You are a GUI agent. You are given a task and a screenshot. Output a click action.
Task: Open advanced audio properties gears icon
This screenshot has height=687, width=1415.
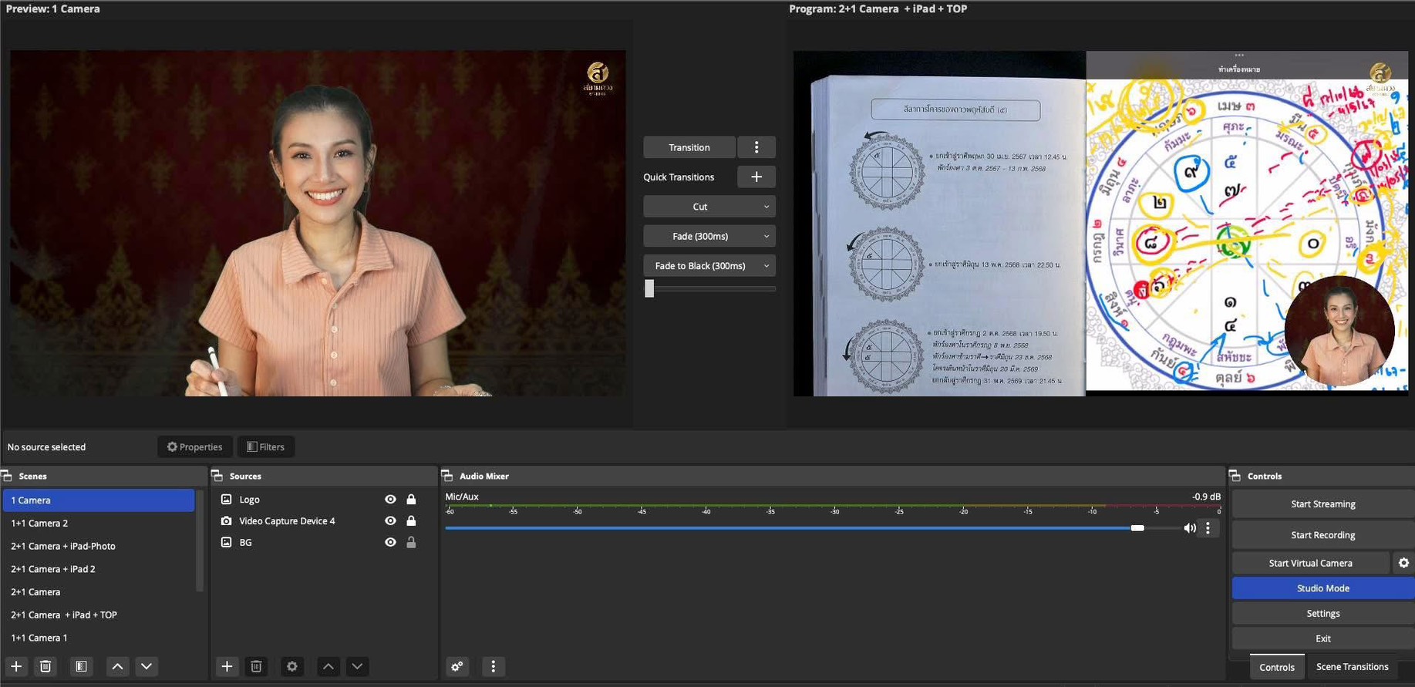click(x=457, y=666)
